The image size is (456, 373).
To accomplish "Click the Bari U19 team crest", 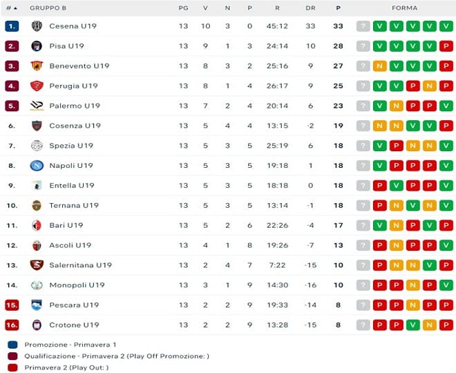I will [37, 226].
